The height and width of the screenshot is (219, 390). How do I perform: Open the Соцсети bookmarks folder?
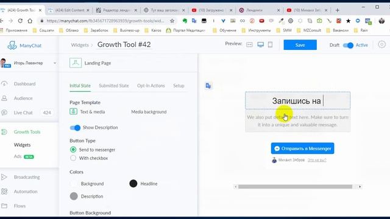pyautogui.click(x=43, y=30)
